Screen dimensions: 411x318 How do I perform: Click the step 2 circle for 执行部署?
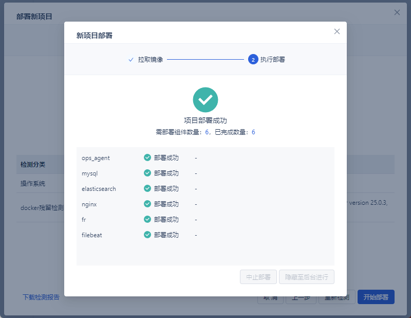click(x=253, y=60)
